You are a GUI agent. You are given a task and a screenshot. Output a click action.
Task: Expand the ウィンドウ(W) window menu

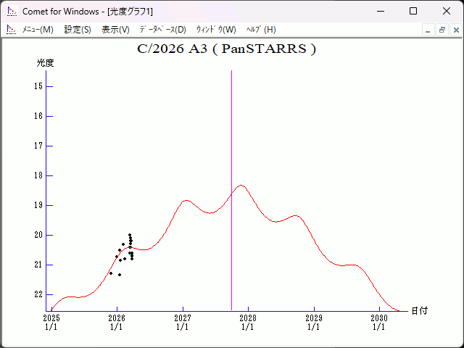tap(216, 30)
